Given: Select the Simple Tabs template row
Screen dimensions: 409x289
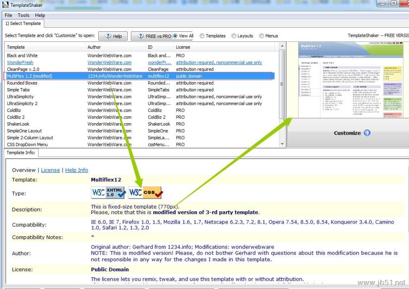Looking at the screenshot, I should coord(140,90).
